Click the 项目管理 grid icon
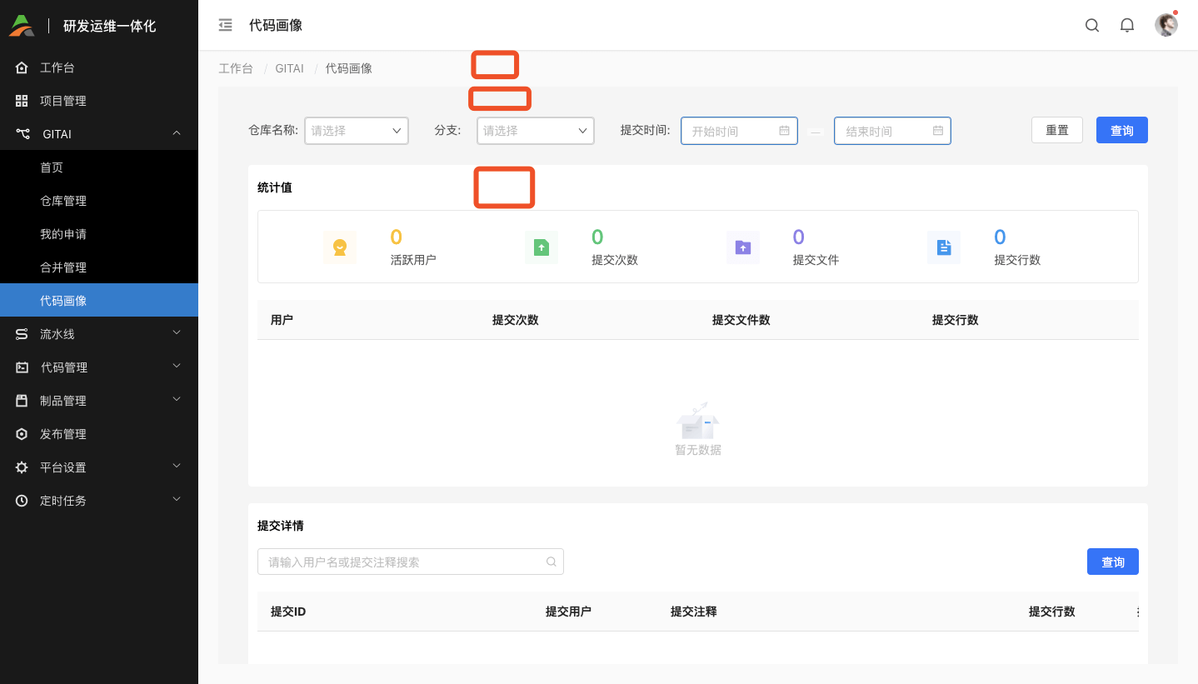1198x684 pixels. pyautogui.click(x=22, y=101)
